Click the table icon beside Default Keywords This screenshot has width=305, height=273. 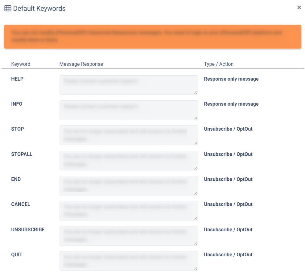(x=8, y=8)
